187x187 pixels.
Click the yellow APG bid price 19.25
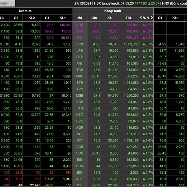point(49,179)
